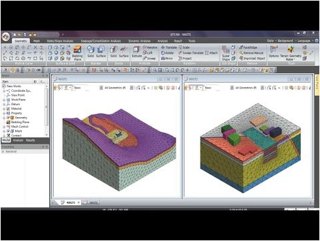Click the Mirror tool
Image resolution: width=320 pixels, height=241 pixels.
[x=167, y=59]
